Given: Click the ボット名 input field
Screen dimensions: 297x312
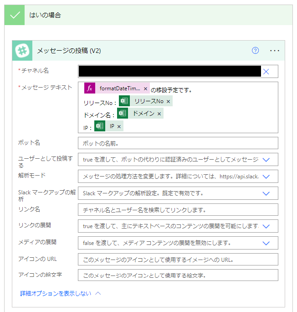Looking at the screenshot, I should pyautogui.click(x=178, y=143).
